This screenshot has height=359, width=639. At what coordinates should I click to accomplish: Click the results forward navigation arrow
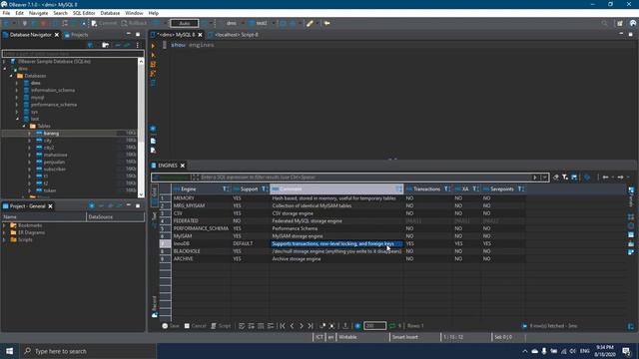click(x=620, y=178)
